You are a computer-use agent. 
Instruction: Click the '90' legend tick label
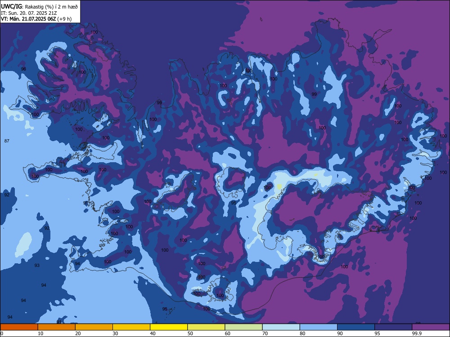340,333
